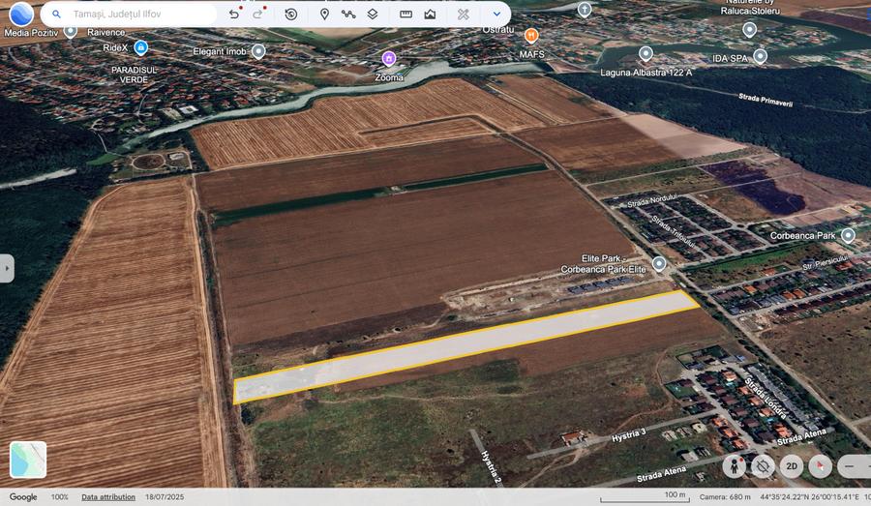Click the Hystria 3 street label
871x506 pixels.
[x=629, y=435]
